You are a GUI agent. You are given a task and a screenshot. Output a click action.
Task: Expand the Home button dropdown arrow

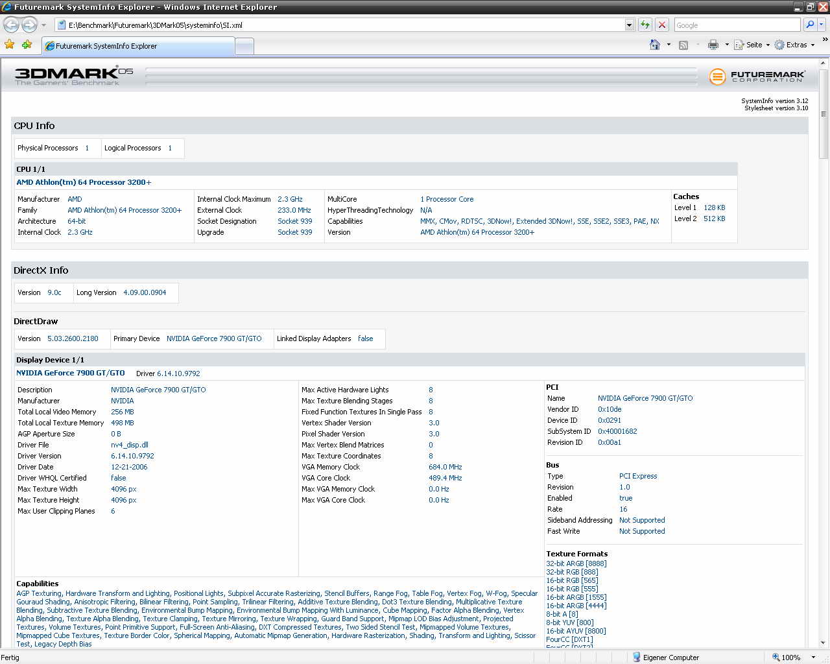tap(669, 45)
